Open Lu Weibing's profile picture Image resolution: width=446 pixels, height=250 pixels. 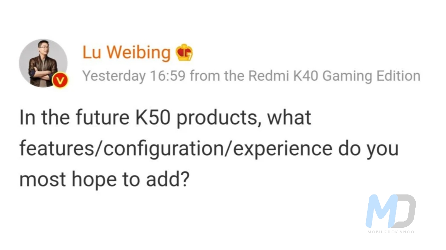(x=43, y=62)
